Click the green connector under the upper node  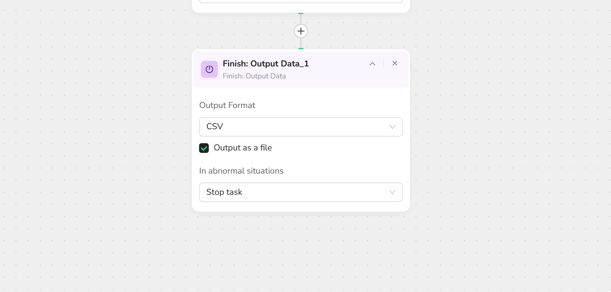[301, 14]
